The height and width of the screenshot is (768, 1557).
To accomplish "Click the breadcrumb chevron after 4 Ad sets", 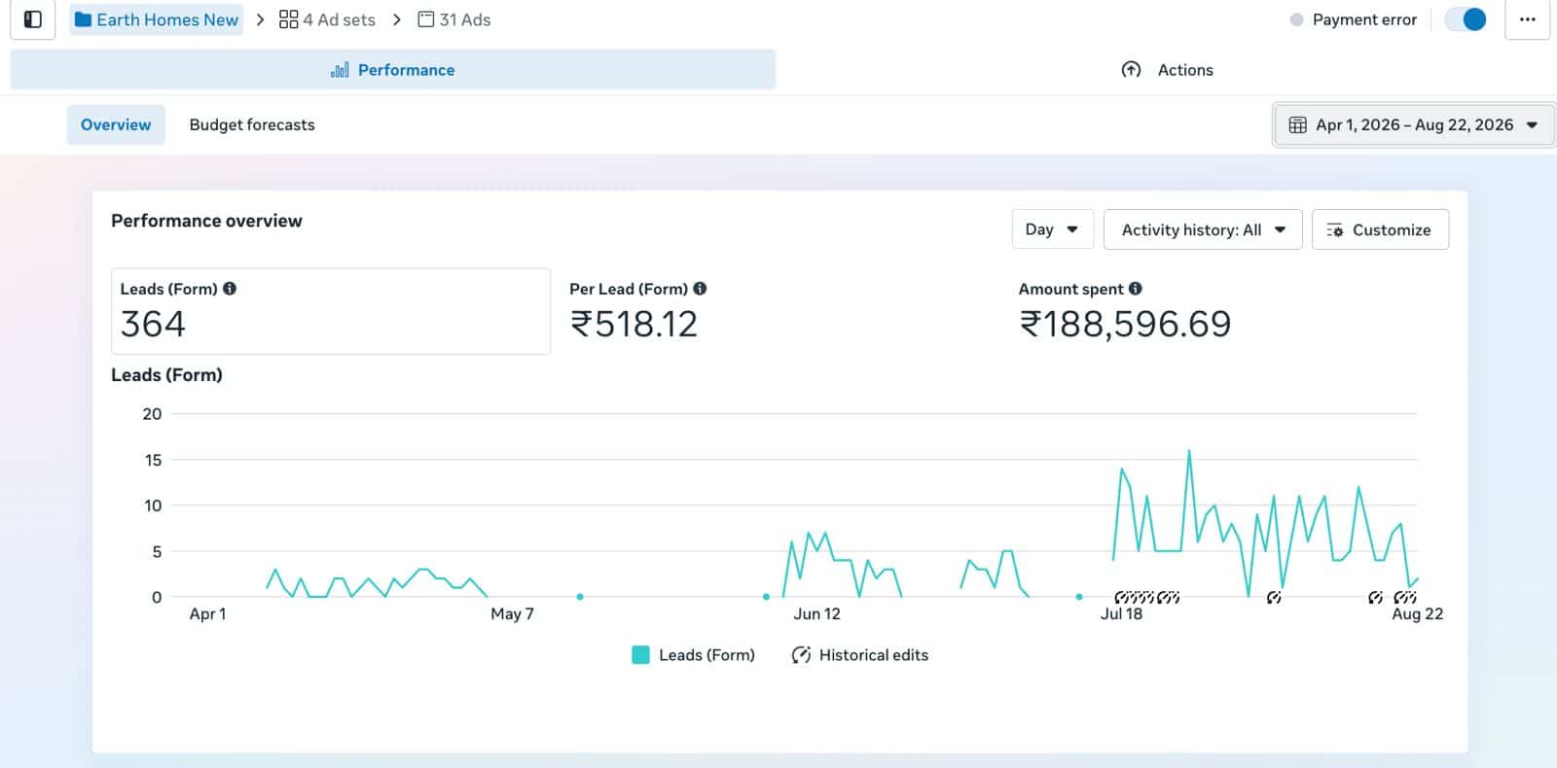I will [396, 19].
